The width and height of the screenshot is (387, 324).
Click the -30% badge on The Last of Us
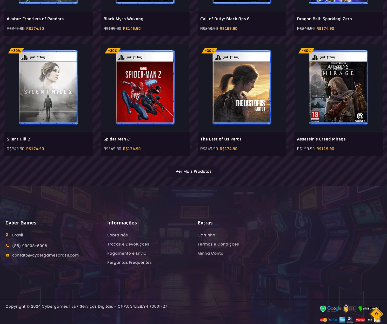tap(210, 51)
